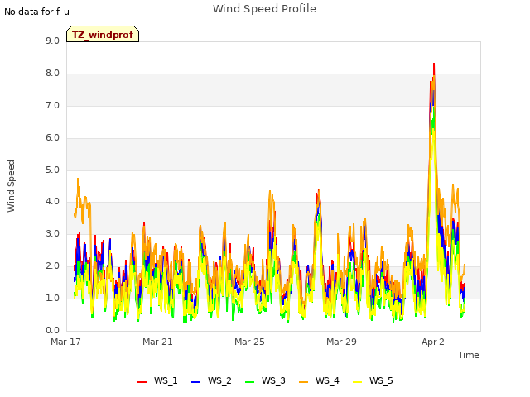Image resolution: width=530 pixels, height=397 pixels.
Task: Click the Mar 17 x-axis tick label
Action: click(65, 342)
